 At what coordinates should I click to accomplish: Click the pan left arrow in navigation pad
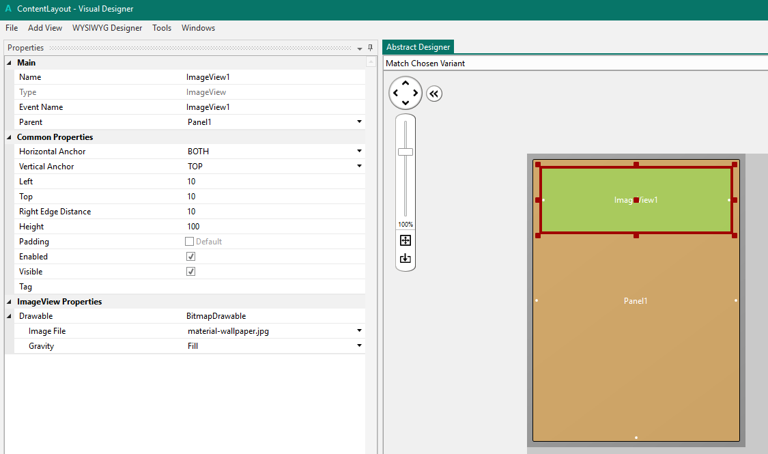396,93
